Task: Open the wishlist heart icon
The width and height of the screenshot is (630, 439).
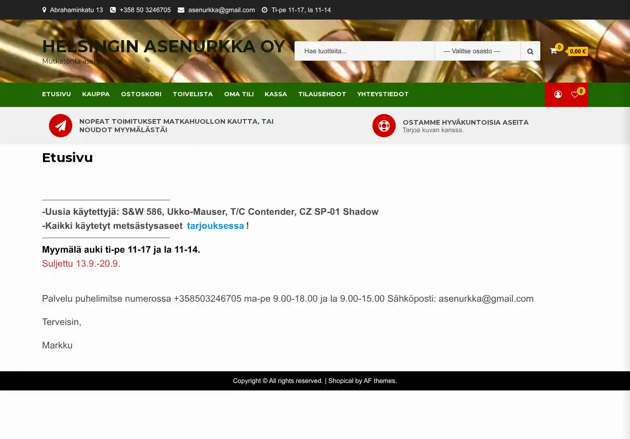Action: click(575, 94)
